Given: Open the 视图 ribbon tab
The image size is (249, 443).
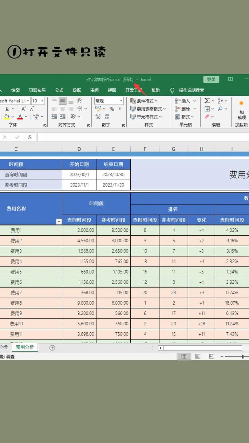Looking at the screenshot, I should 112,90.
